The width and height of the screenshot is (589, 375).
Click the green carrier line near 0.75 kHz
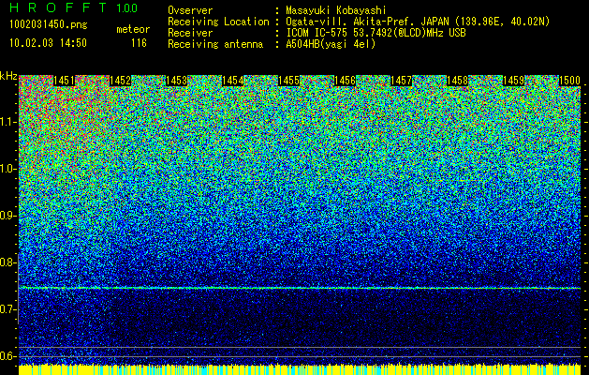point(300,288)
